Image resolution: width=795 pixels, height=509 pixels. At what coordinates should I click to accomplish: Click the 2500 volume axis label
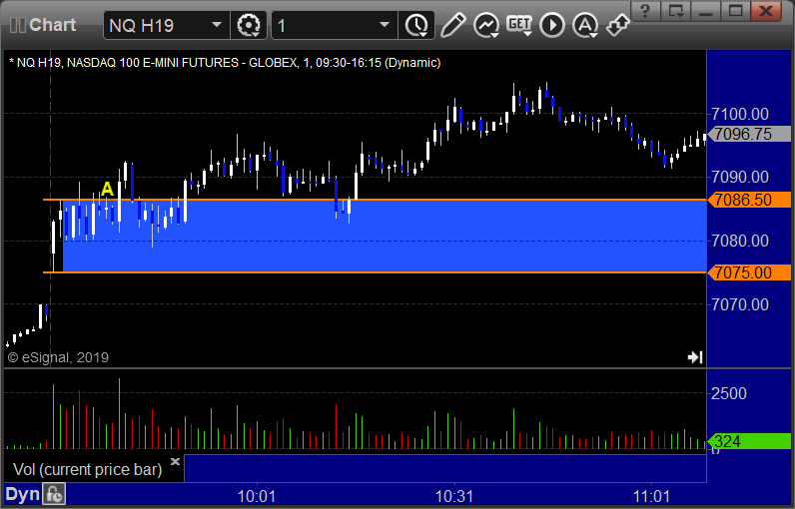(728, 393)
